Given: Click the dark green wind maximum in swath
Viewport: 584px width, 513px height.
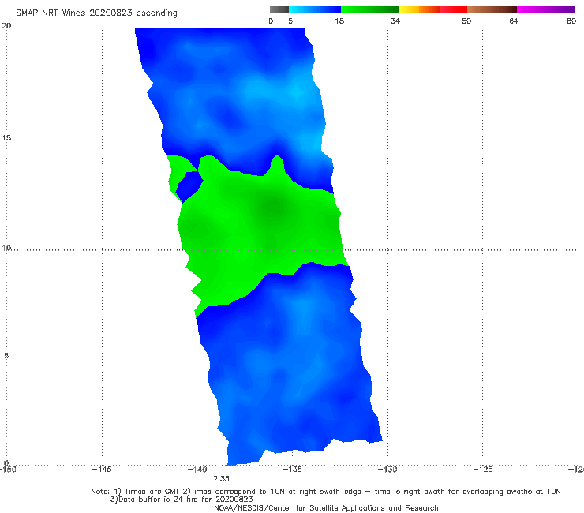Looking at the screenshot, I should [275, 206].
